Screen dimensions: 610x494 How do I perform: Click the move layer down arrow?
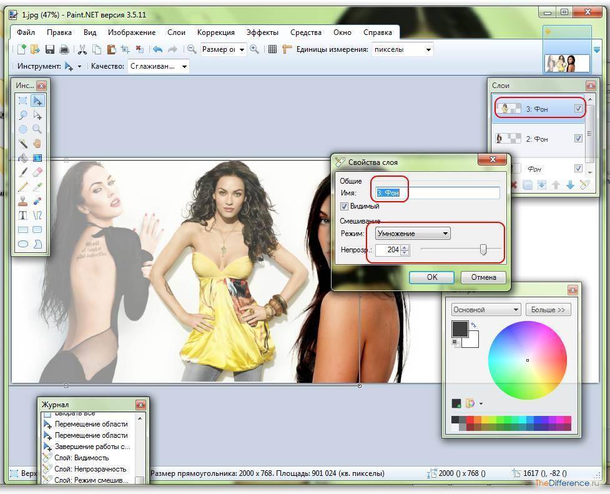[x=569, y=185]
